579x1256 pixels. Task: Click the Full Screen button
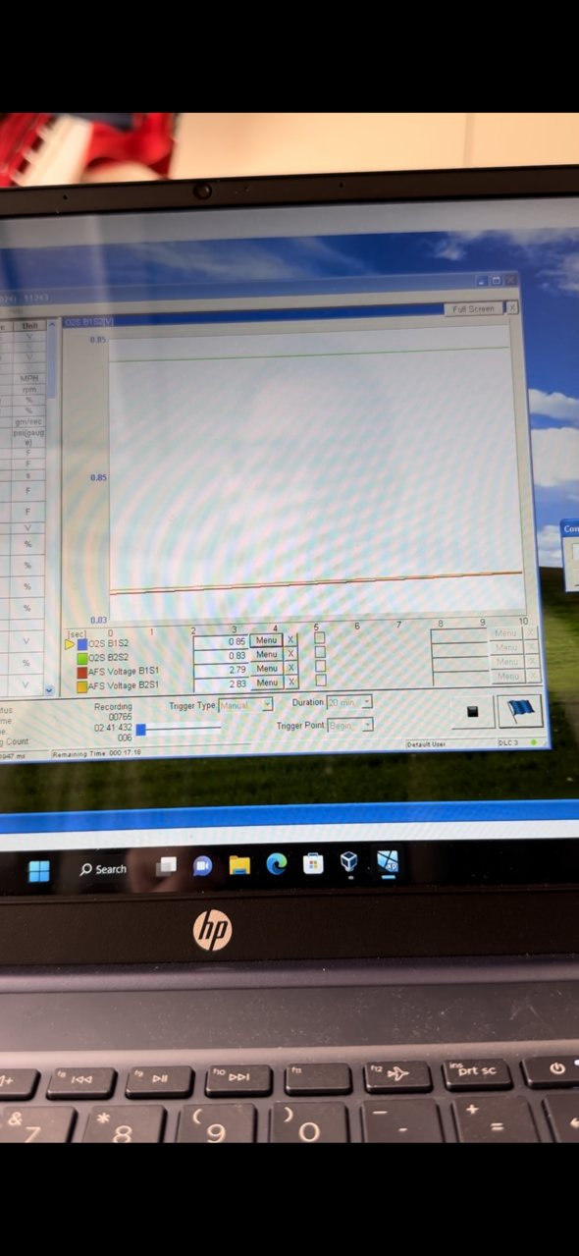[x=473, y=308]
